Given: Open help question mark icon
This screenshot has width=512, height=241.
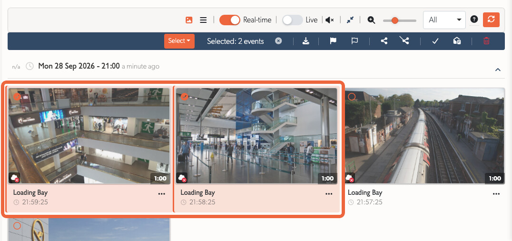Looking at the screenshot, I should 474,20.
